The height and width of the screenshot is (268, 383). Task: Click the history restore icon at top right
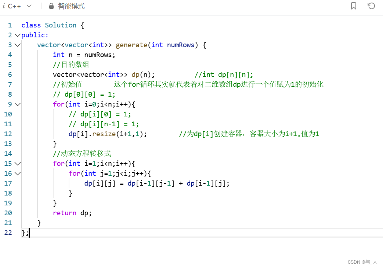pyautogui.click(x=371, y=6)
